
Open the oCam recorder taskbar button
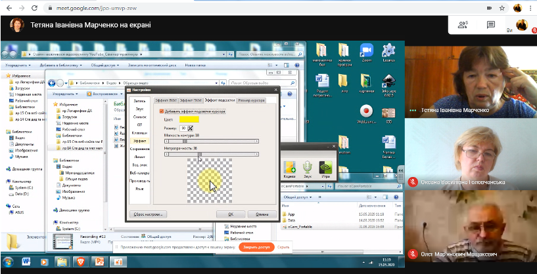click(x=118, y=262)
